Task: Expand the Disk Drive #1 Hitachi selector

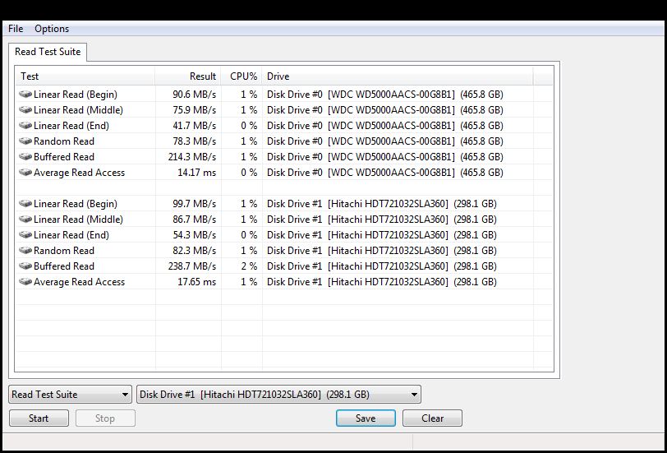Action: (x=278, y=395)
